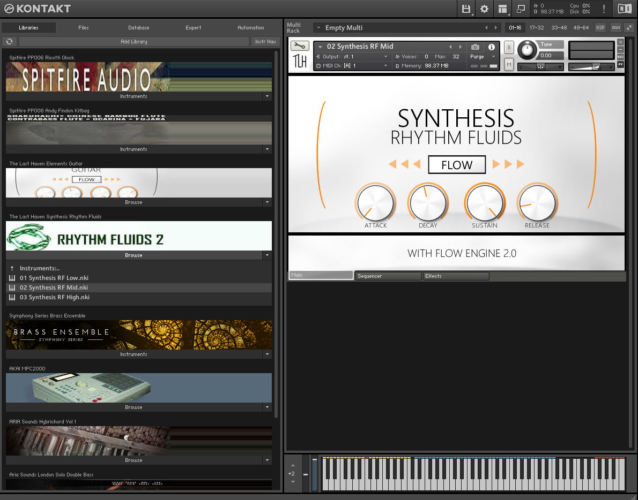Image resolution: width=638 pixels, height=500 pixels.
Task: Click the Add Library button
Action: click(134, 41)
